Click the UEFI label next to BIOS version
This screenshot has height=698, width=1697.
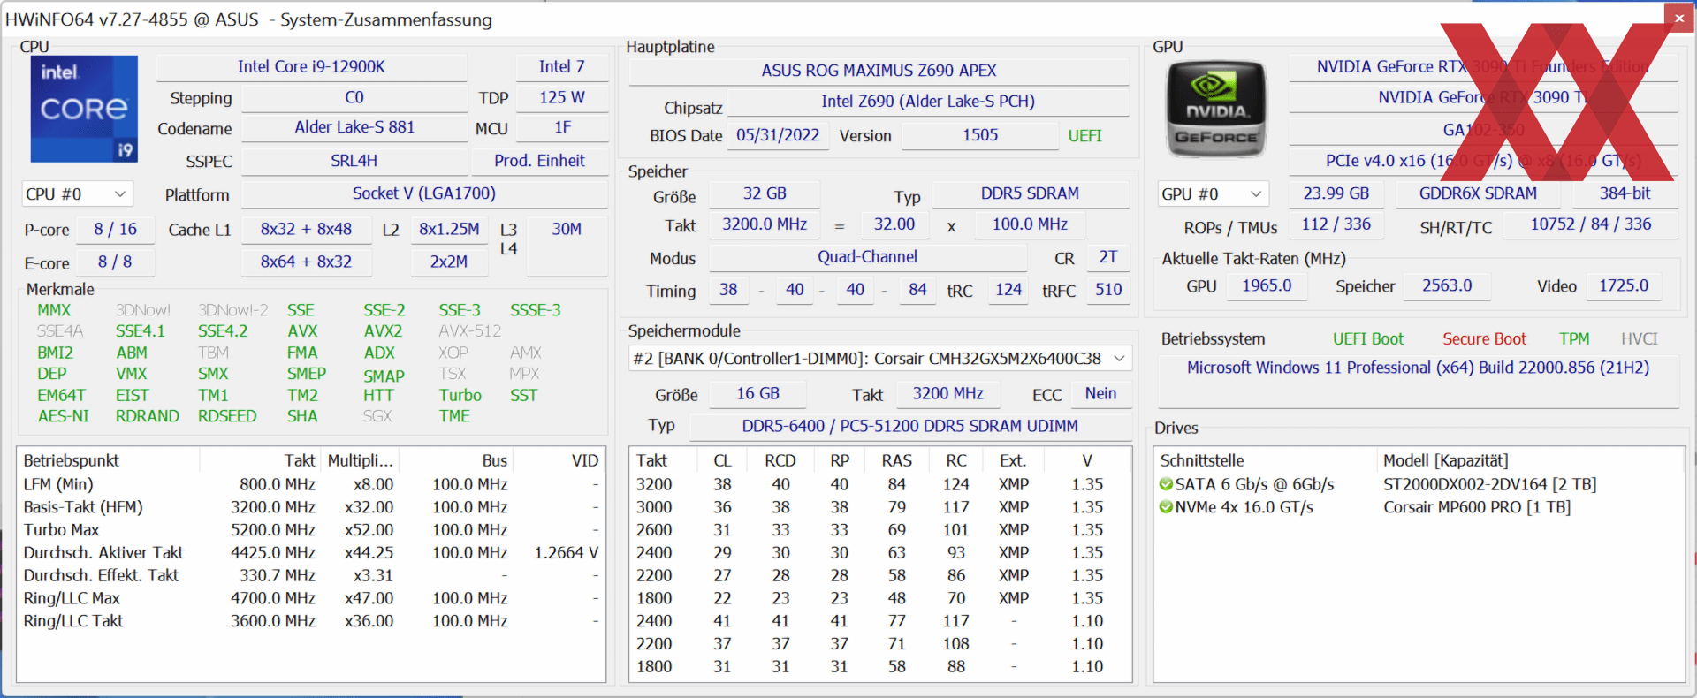pos(1084,136)
